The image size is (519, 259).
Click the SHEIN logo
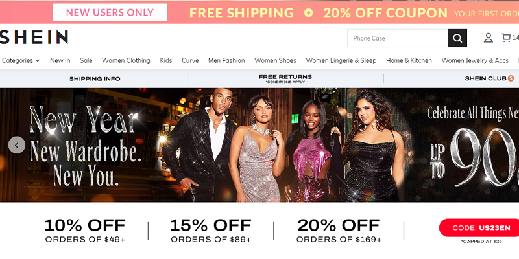click(x=34, y=37)
